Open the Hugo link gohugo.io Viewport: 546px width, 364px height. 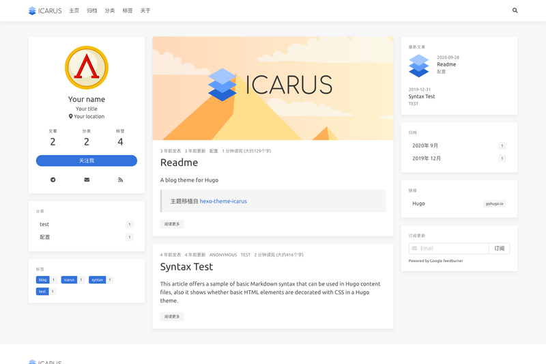tap(459, 204)
